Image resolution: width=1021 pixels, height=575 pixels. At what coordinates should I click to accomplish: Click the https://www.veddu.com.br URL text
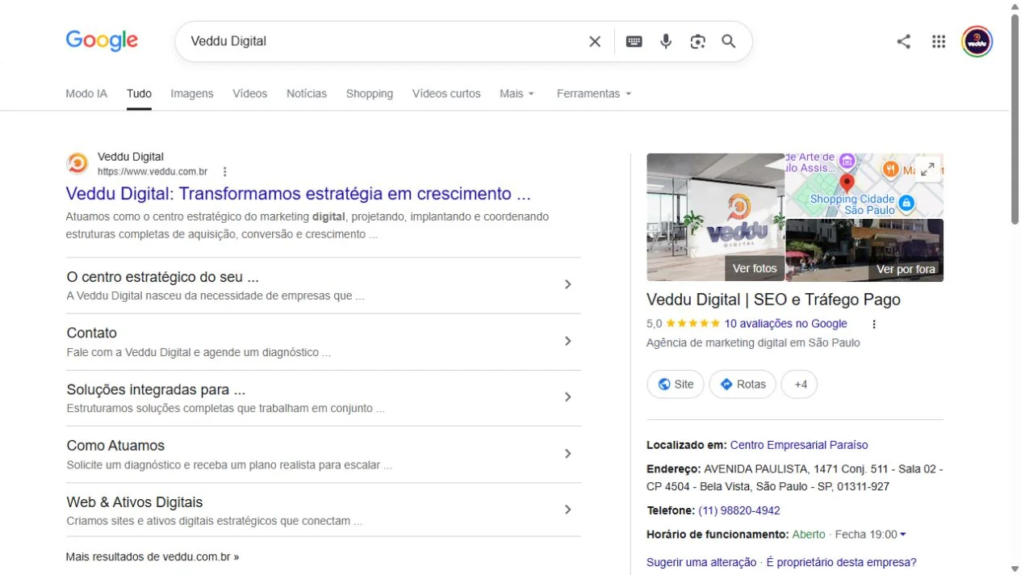click(153, 172)
